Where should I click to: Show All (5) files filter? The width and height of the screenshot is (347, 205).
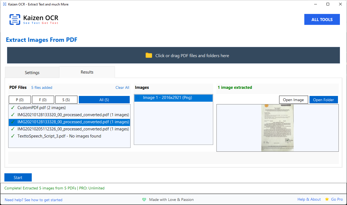[104, 100]
